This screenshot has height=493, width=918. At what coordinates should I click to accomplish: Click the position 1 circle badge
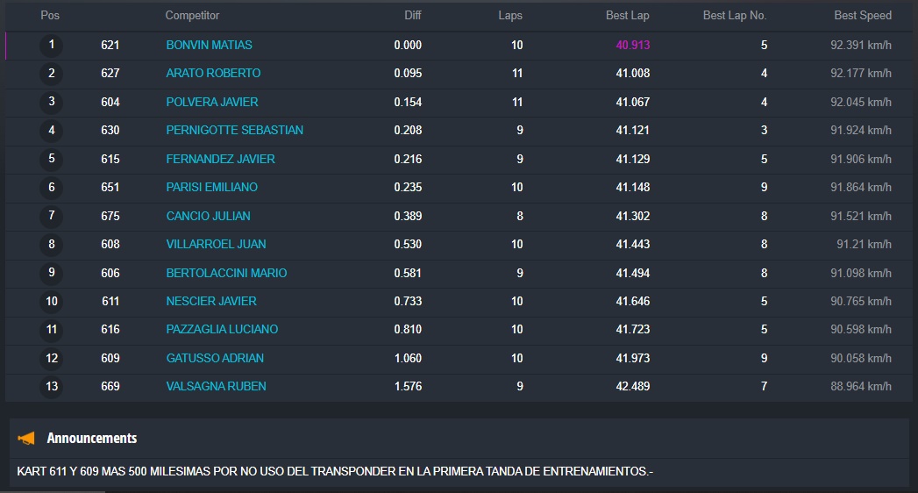coord(52,45)
